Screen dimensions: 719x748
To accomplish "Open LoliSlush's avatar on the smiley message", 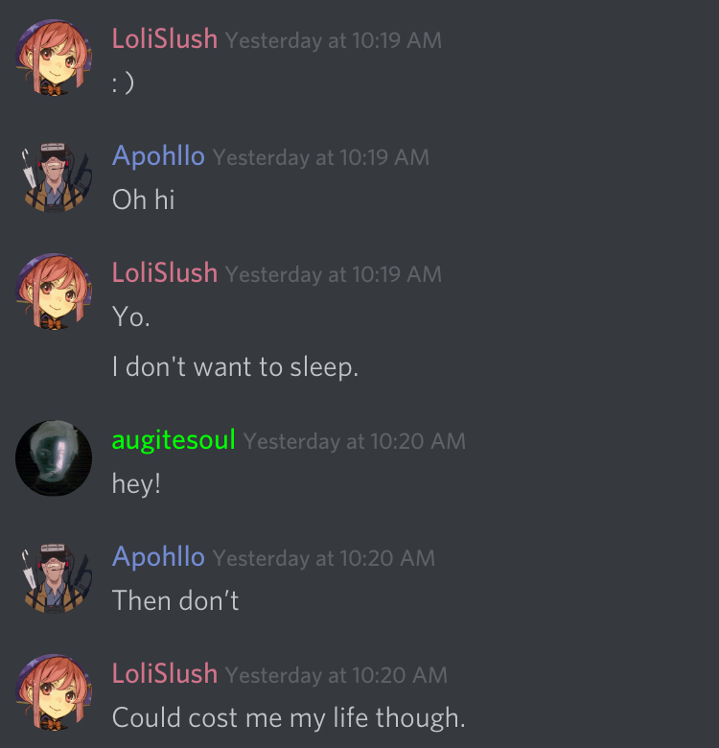I will tap(54, 58).
